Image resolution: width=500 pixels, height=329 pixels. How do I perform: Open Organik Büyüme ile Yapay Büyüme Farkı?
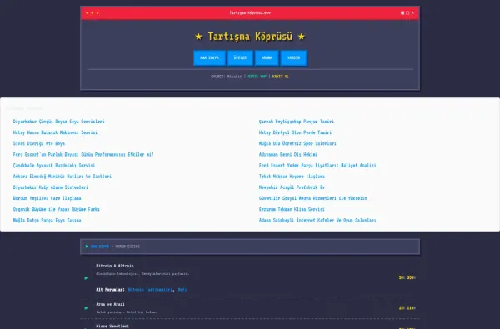57,209
